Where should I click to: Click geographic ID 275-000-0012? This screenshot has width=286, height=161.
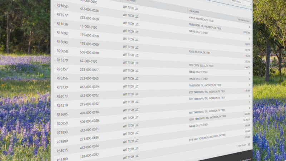click(89, 104)
